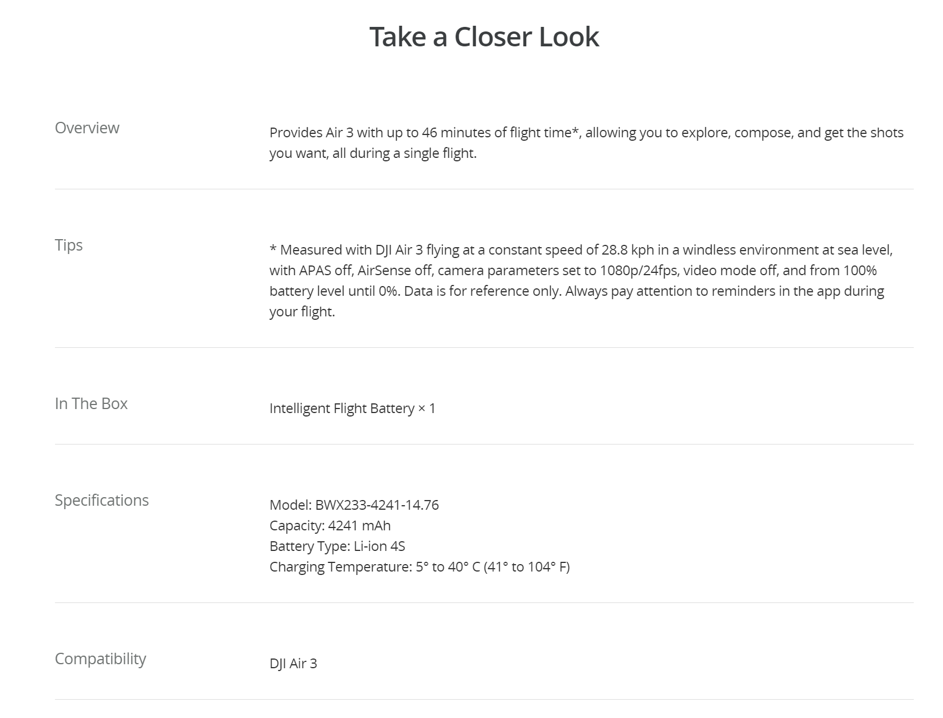This screenshot has width=943, height=718.
Task: Click the 'battery level until 0%' line
Action: (577, 291)
